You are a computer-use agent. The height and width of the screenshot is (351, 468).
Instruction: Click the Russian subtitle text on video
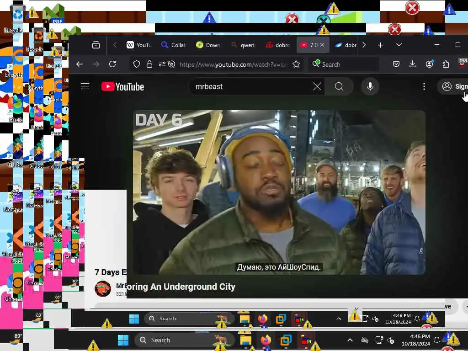279,267
